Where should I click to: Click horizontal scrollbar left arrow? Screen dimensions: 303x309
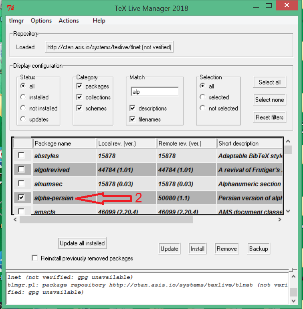tap(15, 219)
